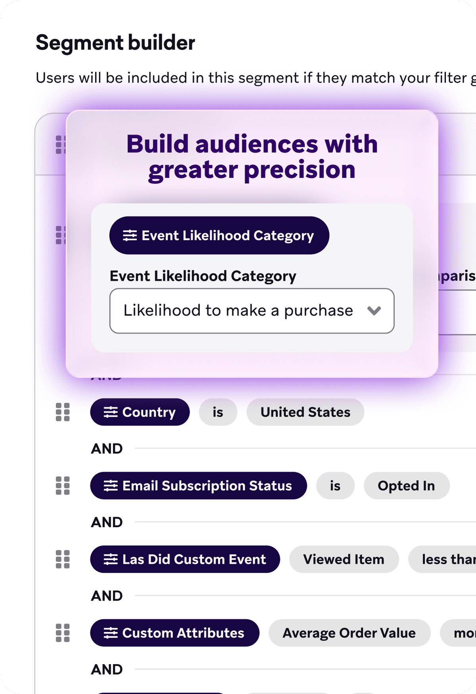Image resolution: width=476 pixels, height=694 pixels.
Task: Click the drag handle beside Las Did Custom Event
Action: [x=63, y=559]
